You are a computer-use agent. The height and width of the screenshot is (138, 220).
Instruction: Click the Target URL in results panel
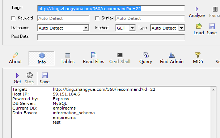point(104,89)
